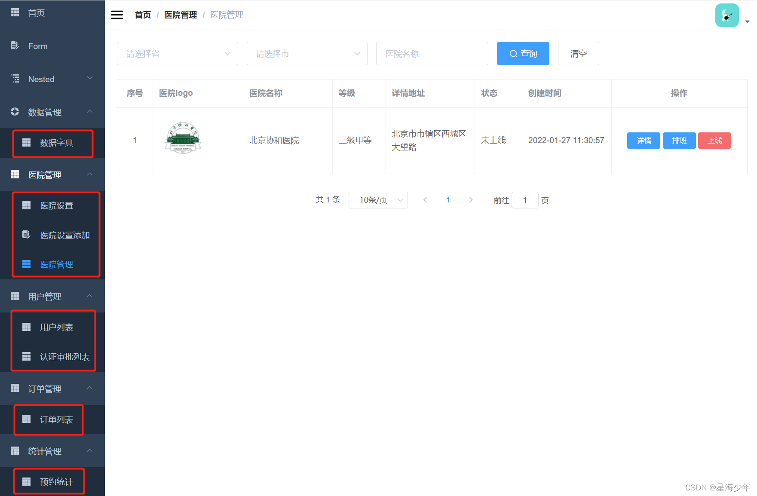Open the 请选择省 province dropdown
This screenshot has height=496, width=757.
(x=177, y=54)
